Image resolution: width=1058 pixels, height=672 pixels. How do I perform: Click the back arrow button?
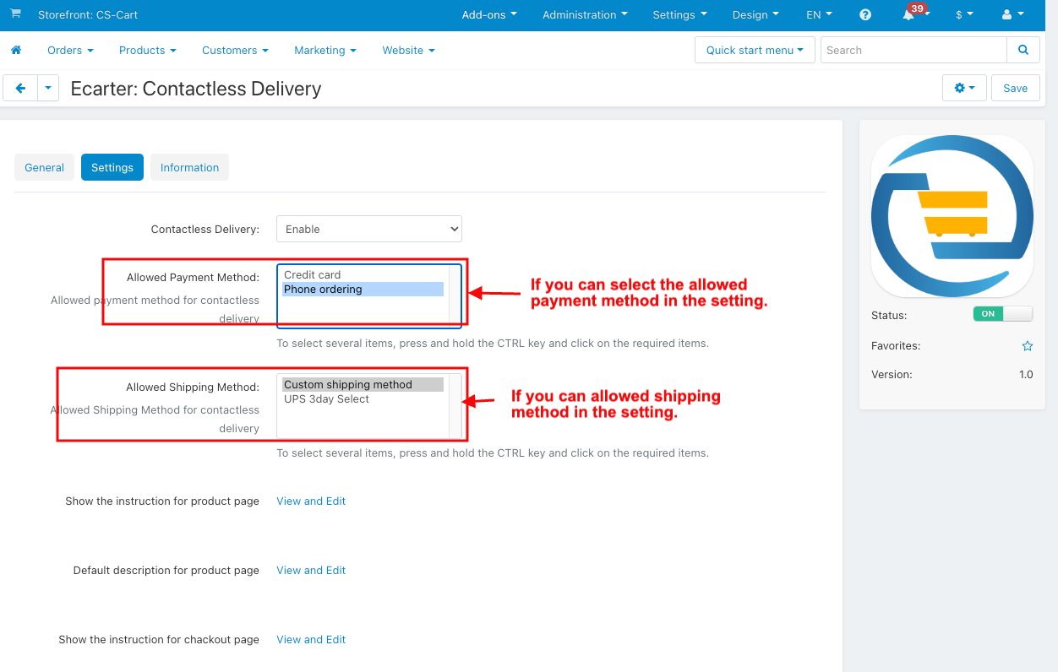[x=20, y=88]
